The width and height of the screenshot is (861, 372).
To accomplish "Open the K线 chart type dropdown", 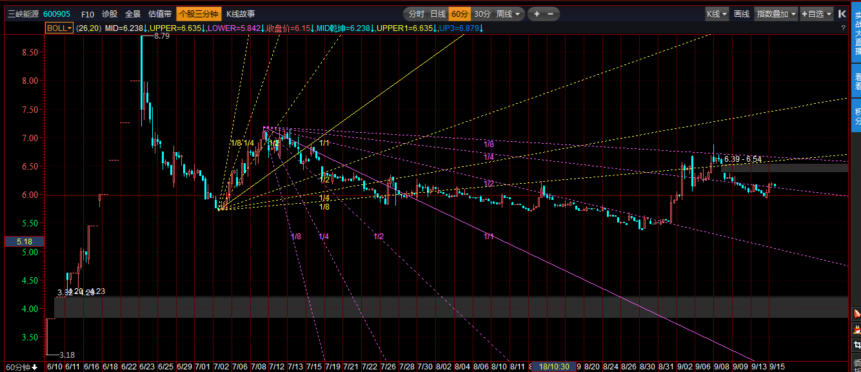I will pos(717,14).
